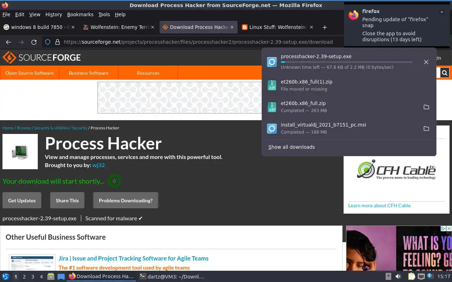Click the CFH Cable advertisement logo
Viewport: 452px width, 282px height.
pyautogui.click(x=396, y=170)
